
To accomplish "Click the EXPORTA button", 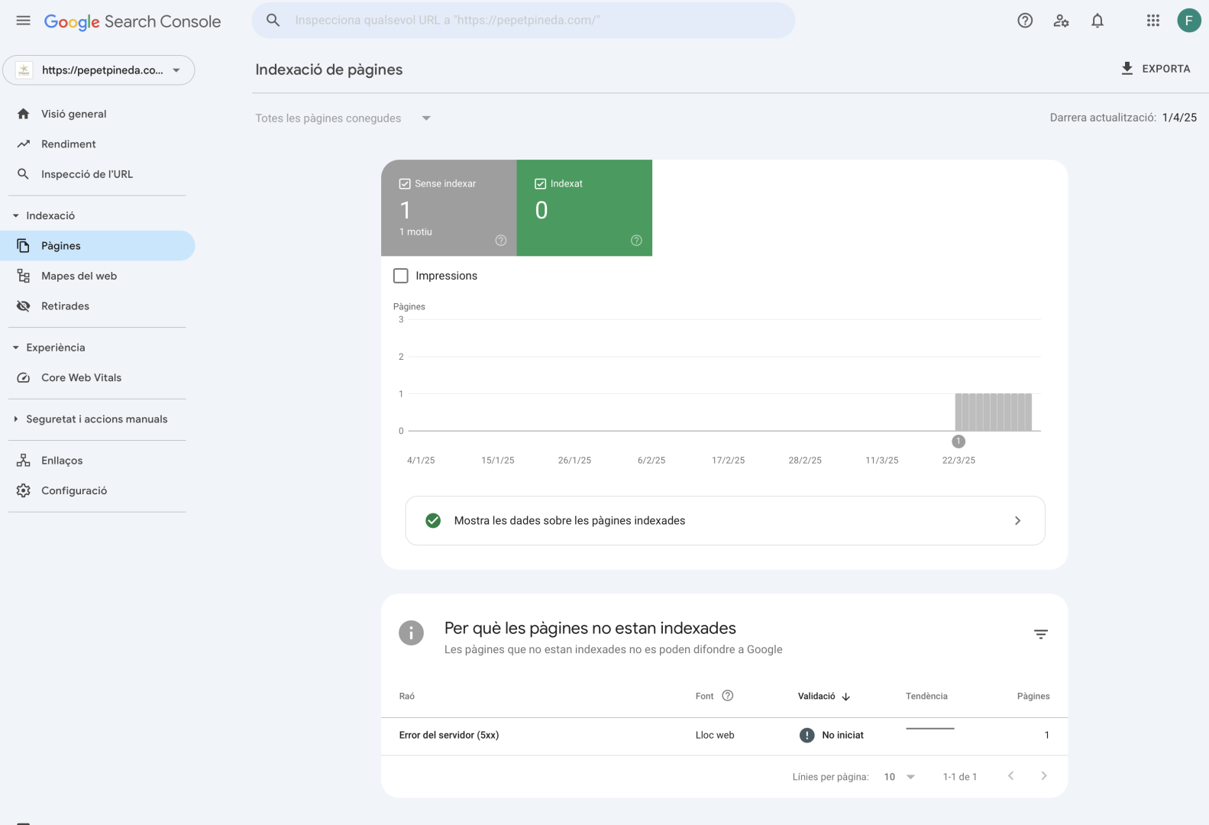I will 1156,69.
